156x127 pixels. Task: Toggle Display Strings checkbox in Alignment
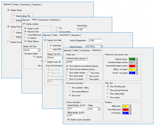pyautogui.click(x=8, y=10)
